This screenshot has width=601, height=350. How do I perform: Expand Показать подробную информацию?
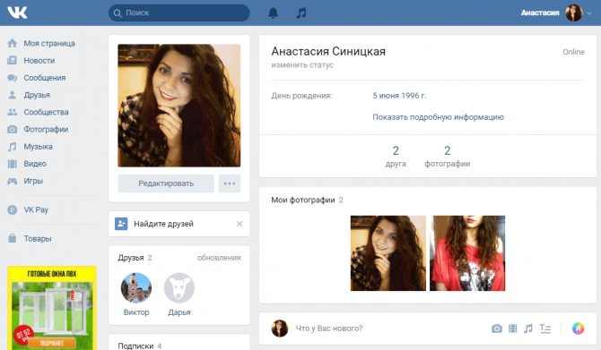[x=438, y=117]
